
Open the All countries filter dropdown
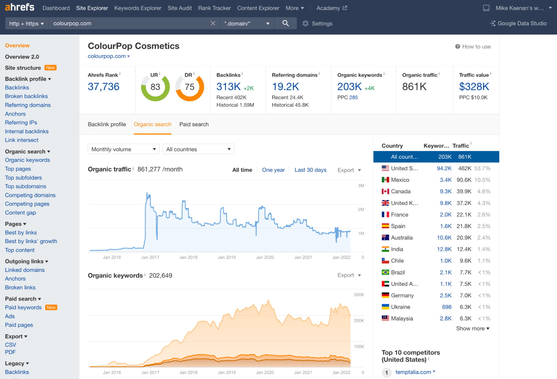pyautogui.click(x=198, y=149)
